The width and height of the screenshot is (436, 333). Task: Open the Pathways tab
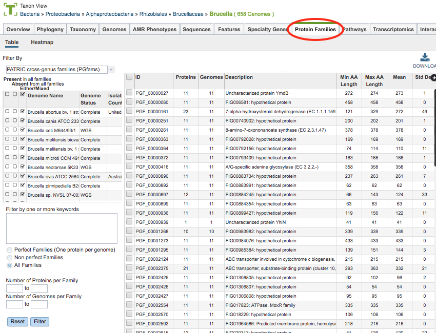[355, 29]
